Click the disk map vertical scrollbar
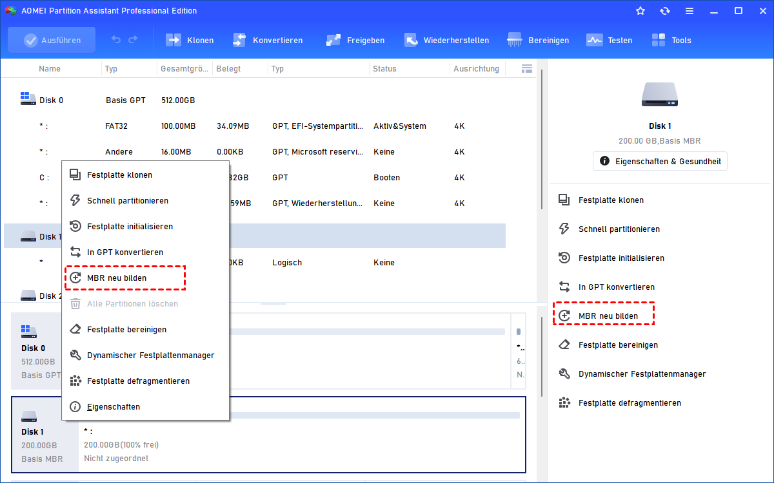This screenshot has width=774, height=483. (x=541, y=357)
